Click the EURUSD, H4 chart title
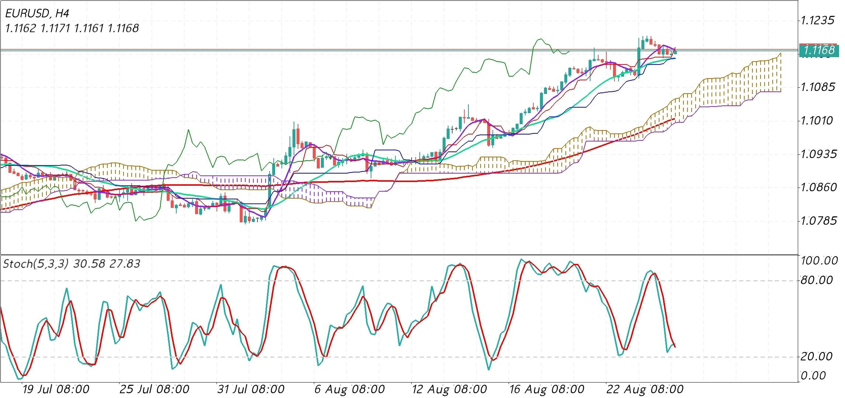The image size is (845, 398). coord(37,14)
